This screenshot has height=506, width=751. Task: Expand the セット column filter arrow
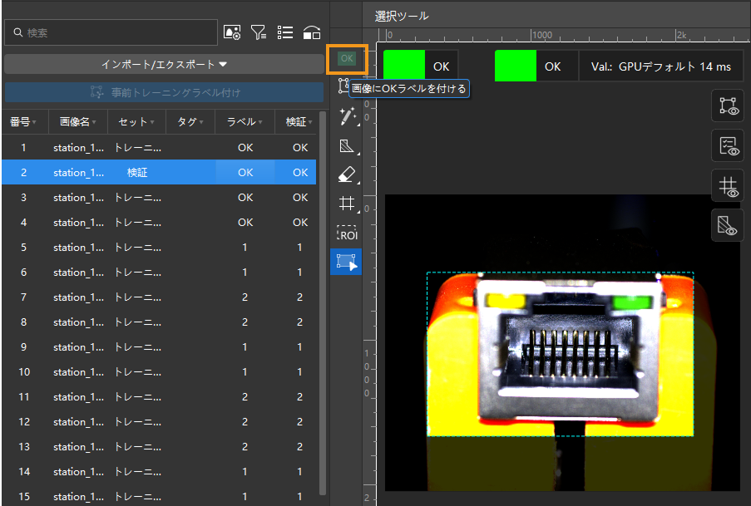pos(153,122)
